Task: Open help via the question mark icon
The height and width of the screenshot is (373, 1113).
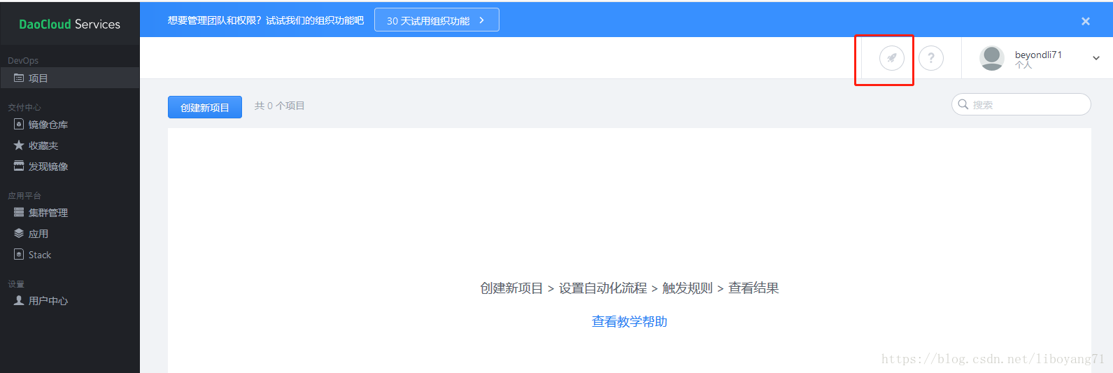Action: pyautogui.click(x=931, y=58)
